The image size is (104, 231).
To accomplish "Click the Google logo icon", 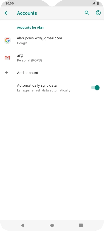I will (x=7, y=40).
